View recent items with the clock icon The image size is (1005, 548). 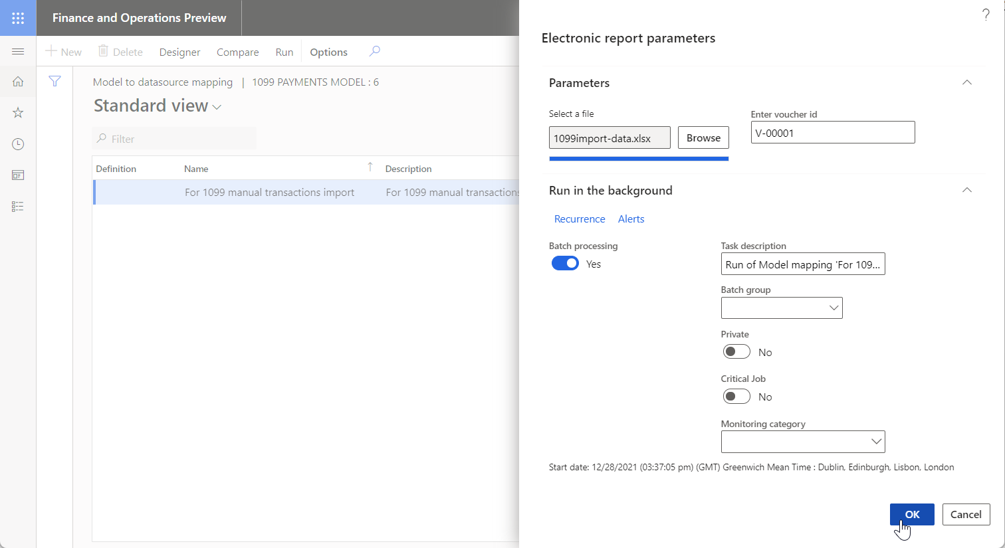pyautogui.click(x=18, y=143)
